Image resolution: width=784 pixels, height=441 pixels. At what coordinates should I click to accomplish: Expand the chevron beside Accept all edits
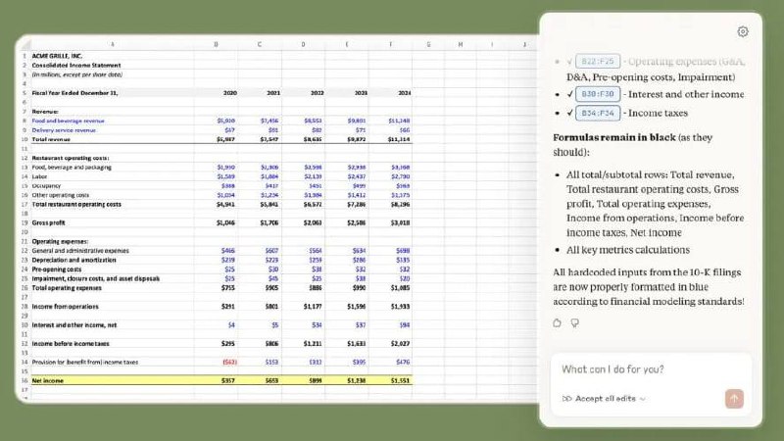(x=643, y=399)
